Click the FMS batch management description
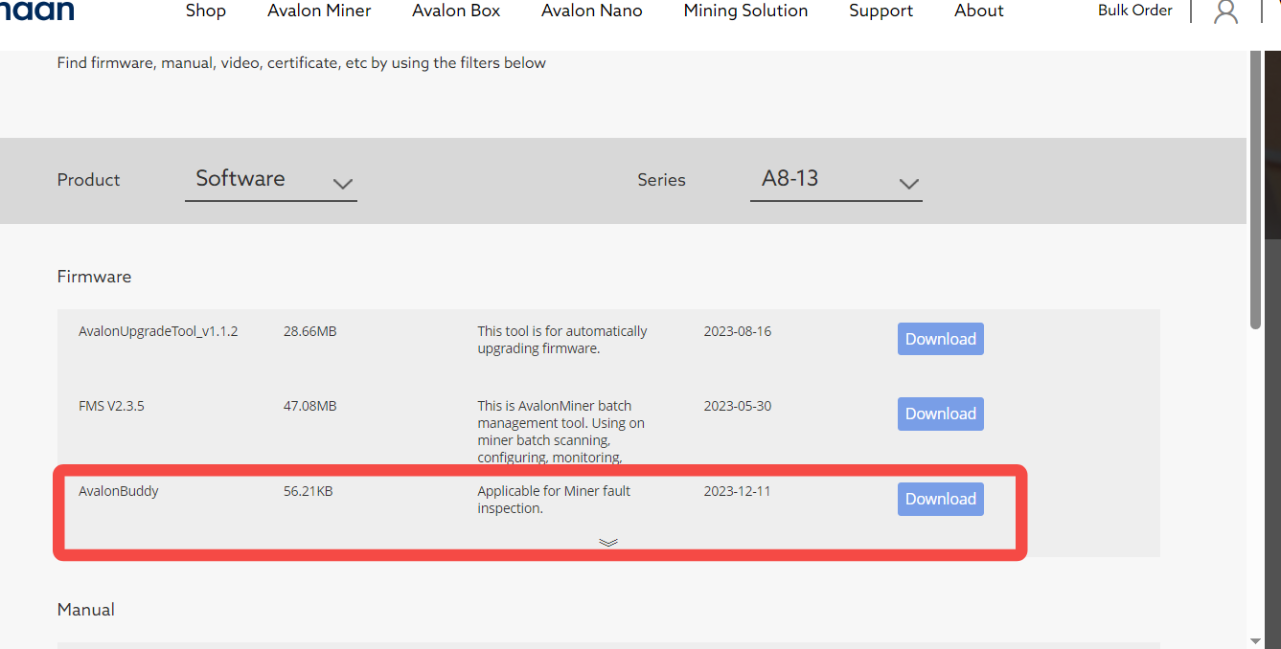This screenshot has width=1281, height=649. click(x=561, y=432)
